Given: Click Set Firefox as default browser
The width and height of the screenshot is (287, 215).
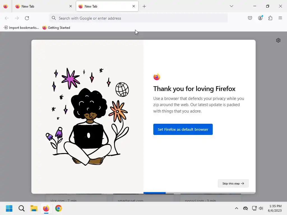Looking at the screenshot, I should 183,129.
